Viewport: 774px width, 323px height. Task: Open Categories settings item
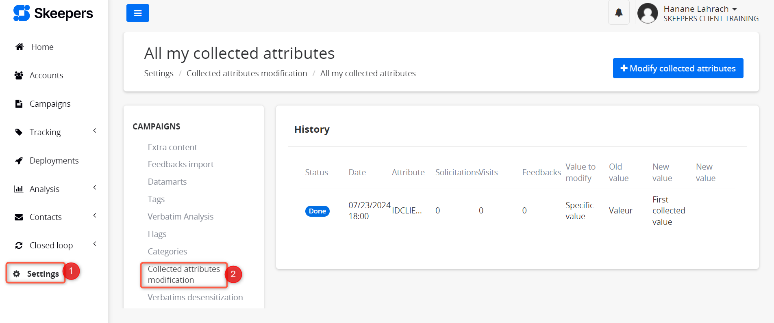[167, 252]
